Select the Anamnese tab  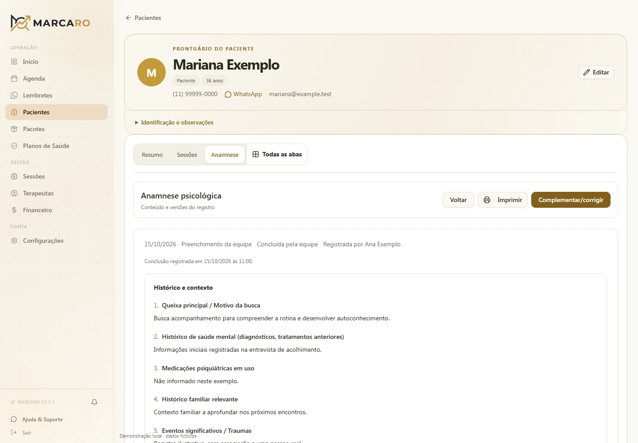pos(225,155)
